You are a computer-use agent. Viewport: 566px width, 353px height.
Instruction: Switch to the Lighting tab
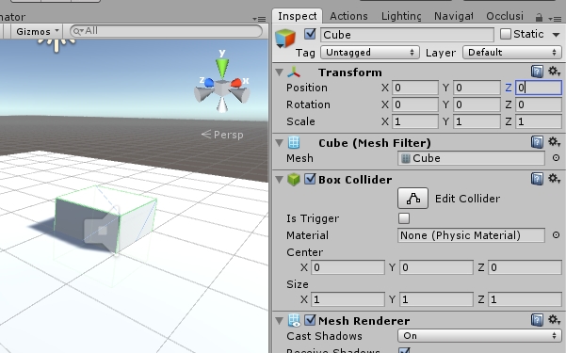pyautogui.click(x=401, y=16)
